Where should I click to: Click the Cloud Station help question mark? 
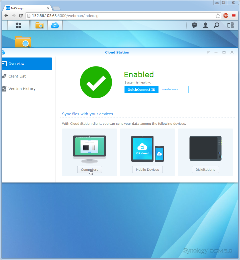click(x=208, y=52)
